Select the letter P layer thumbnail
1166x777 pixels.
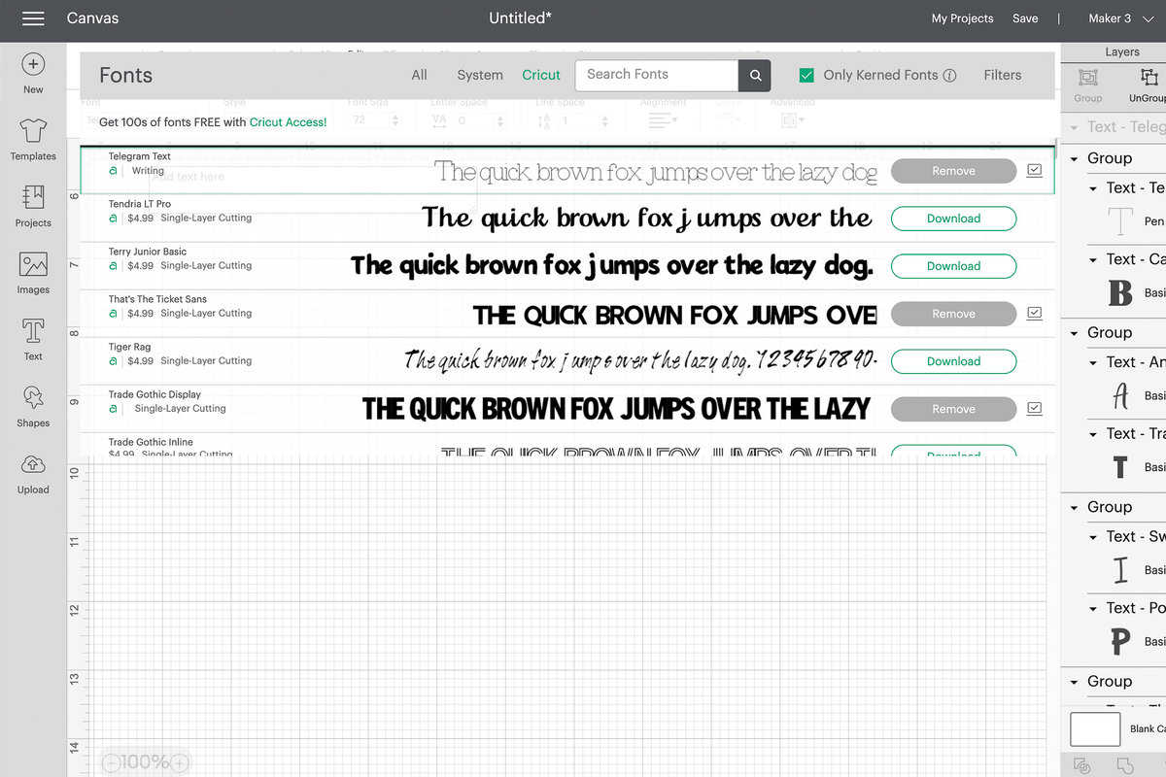coord(1120,641)
